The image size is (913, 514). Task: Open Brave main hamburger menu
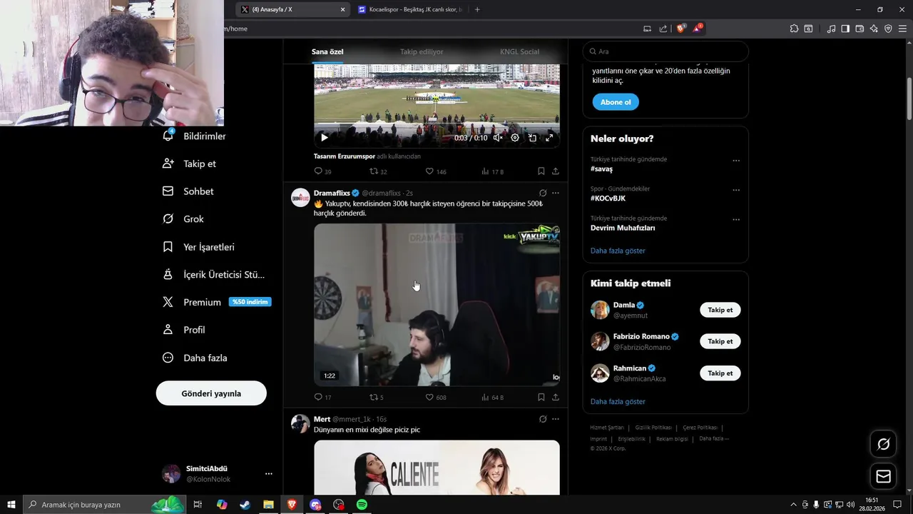(x=902, y=29)
